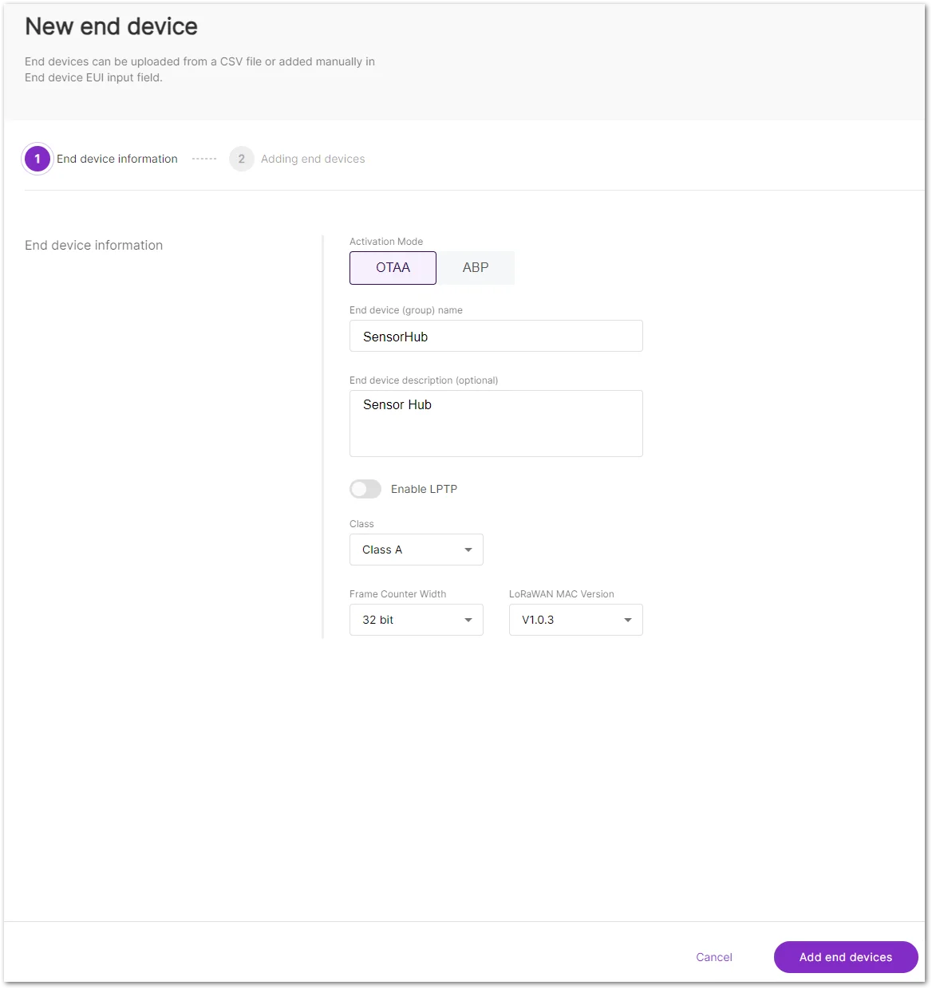The width and height of the screenshot is (932, 989).
Task: Click the Add end devices button
Action: [x=846, y=957]
